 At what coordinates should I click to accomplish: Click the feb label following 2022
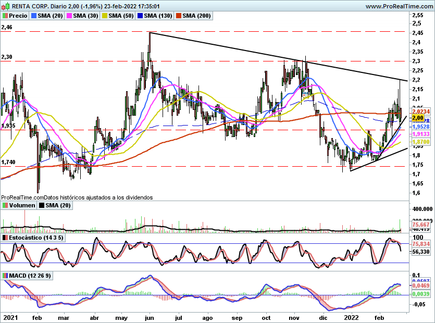pyautogui.click(x=379, y=318)
